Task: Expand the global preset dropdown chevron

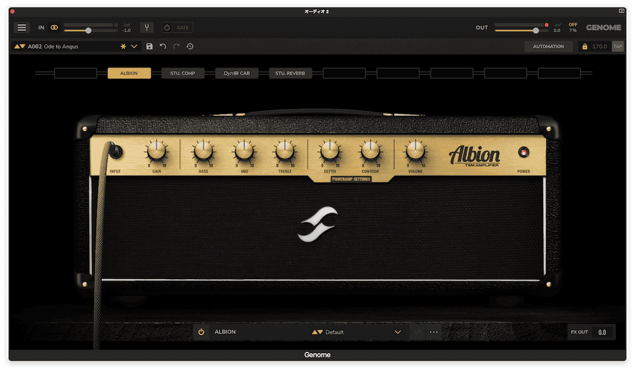Action: click(x=134, y=46)
